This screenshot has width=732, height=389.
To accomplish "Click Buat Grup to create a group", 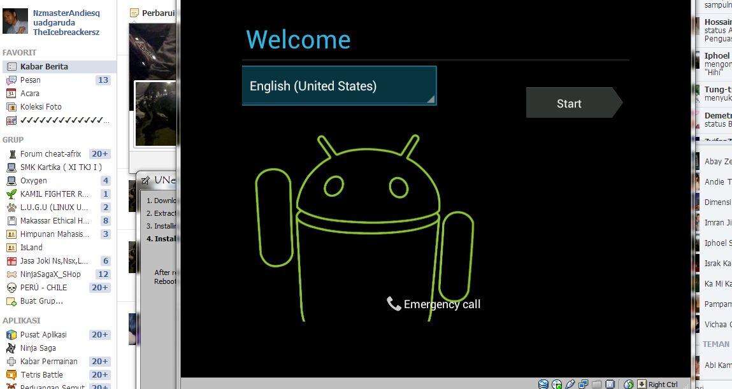I will (x=41, y=301).
